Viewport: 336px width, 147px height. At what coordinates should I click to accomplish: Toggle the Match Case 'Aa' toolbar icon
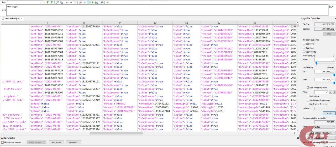coord(80,2)
